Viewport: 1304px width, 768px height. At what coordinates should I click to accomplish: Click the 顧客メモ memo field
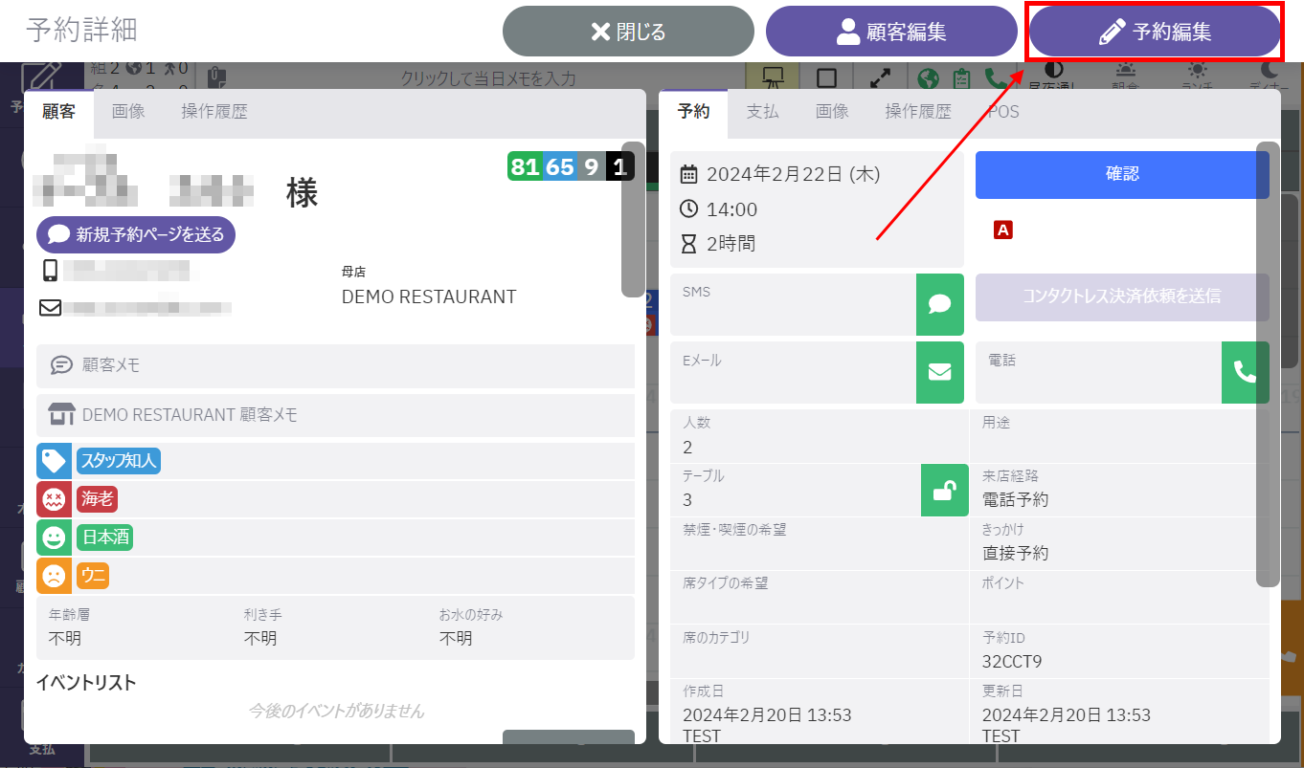point(335,365)
